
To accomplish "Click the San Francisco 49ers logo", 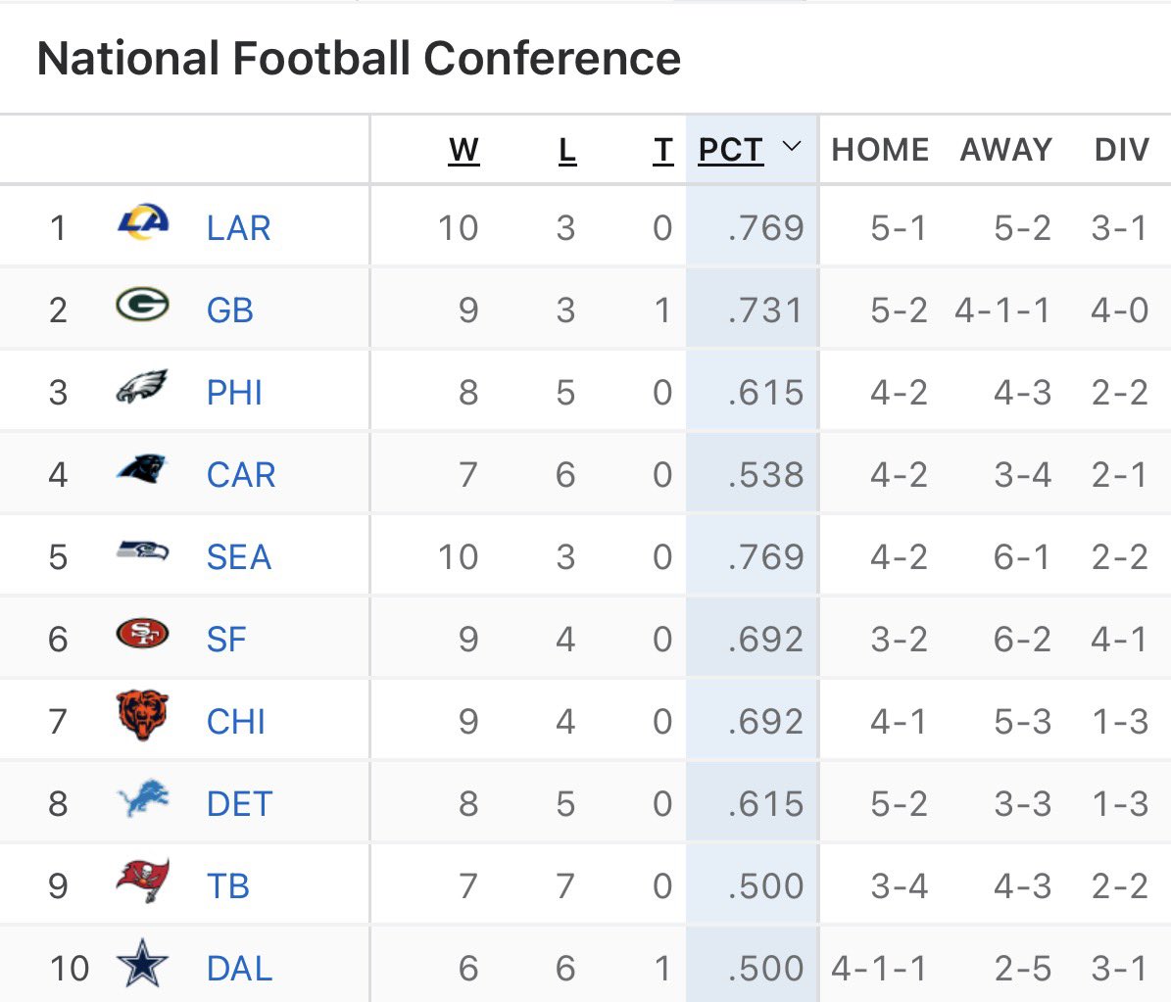I will click(x=142, y=635).
